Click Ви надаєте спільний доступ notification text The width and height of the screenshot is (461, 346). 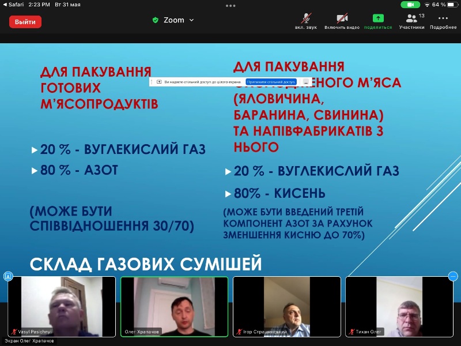203,82
